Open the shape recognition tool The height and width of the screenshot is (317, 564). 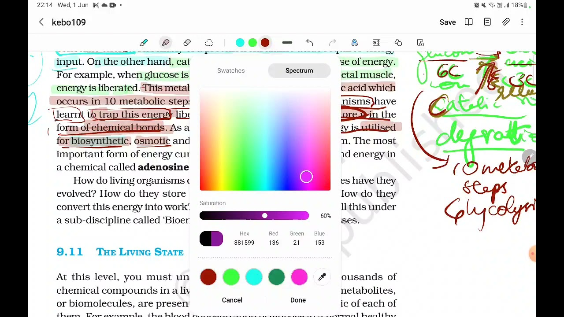[x=398, y=43]
